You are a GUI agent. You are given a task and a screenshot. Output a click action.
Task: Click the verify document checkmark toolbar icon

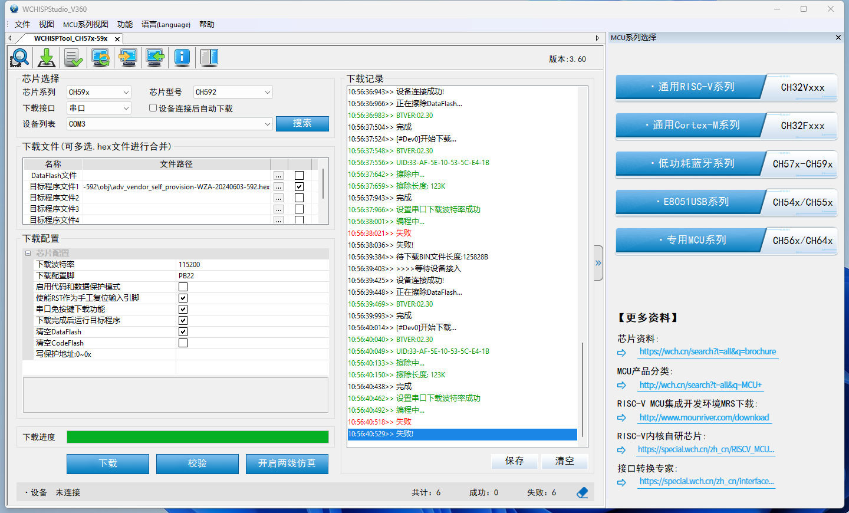(x=74, y=58)
